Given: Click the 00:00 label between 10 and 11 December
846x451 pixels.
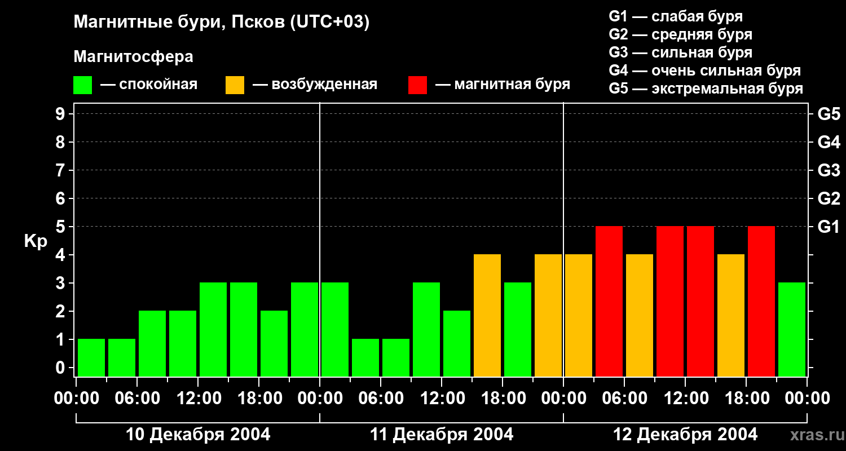Looking at the screenshot, I should pos(320,399).
